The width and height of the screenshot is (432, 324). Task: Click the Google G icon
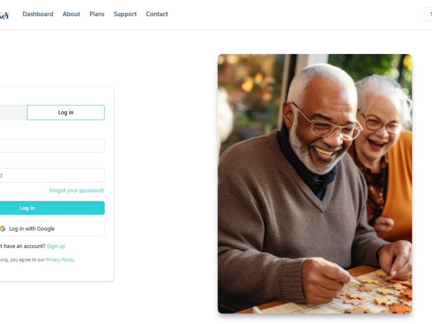(3, 228)
